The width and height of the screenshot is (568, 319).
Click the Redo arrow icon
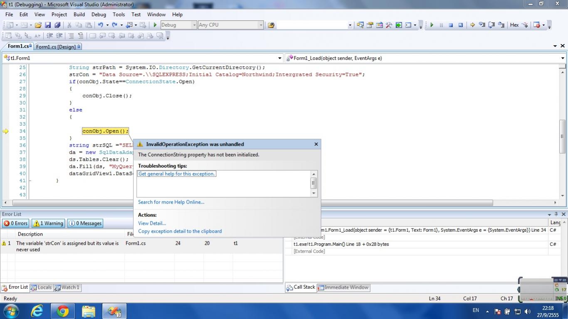115,25
